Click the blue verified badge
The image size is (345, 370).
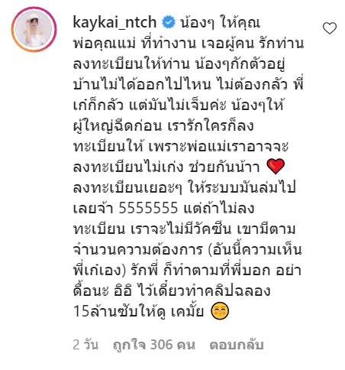coord(169,22)
